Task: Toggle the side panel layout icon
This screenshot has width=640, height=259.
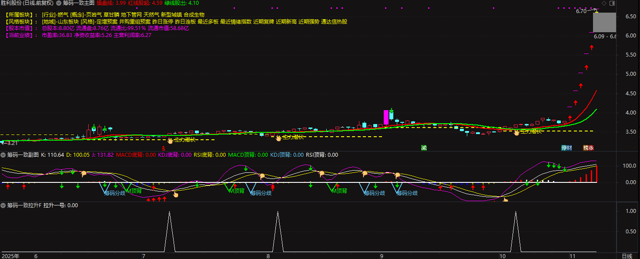Action: [x=612, y=3]
